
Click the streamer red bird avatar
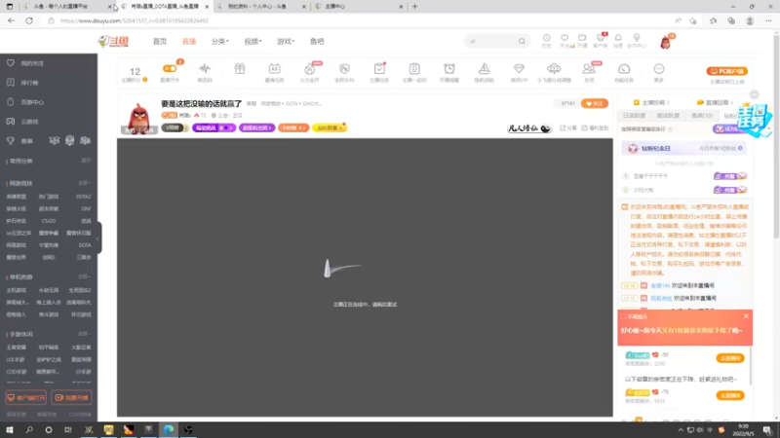click(139, 118)
